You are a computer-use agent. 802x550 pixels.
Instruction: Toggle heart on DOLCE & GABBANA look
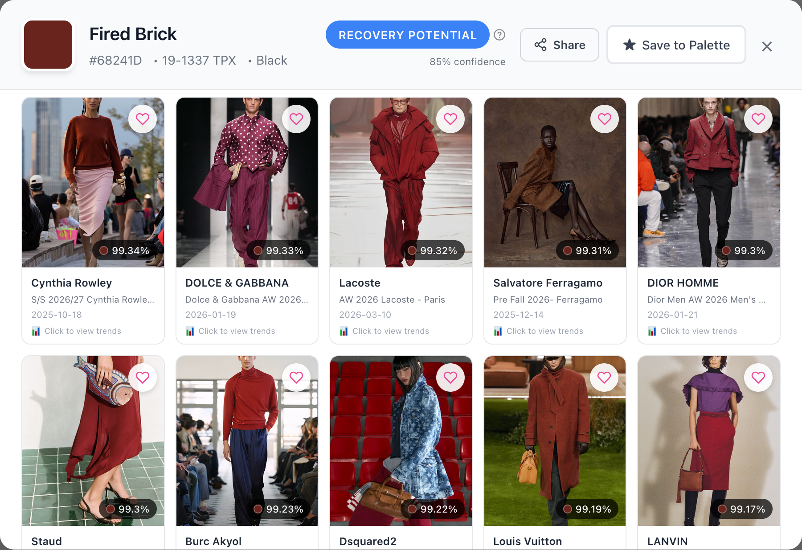(296, 119)
